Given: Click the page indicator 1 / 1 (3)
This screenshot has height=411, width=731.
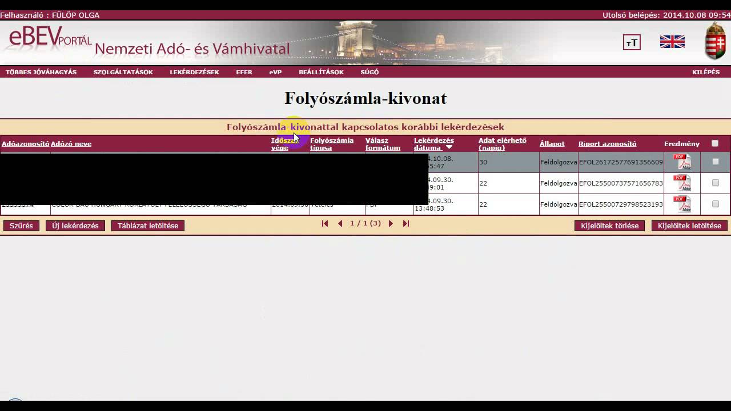Looking at the screenshot, I should click(365, 224).
